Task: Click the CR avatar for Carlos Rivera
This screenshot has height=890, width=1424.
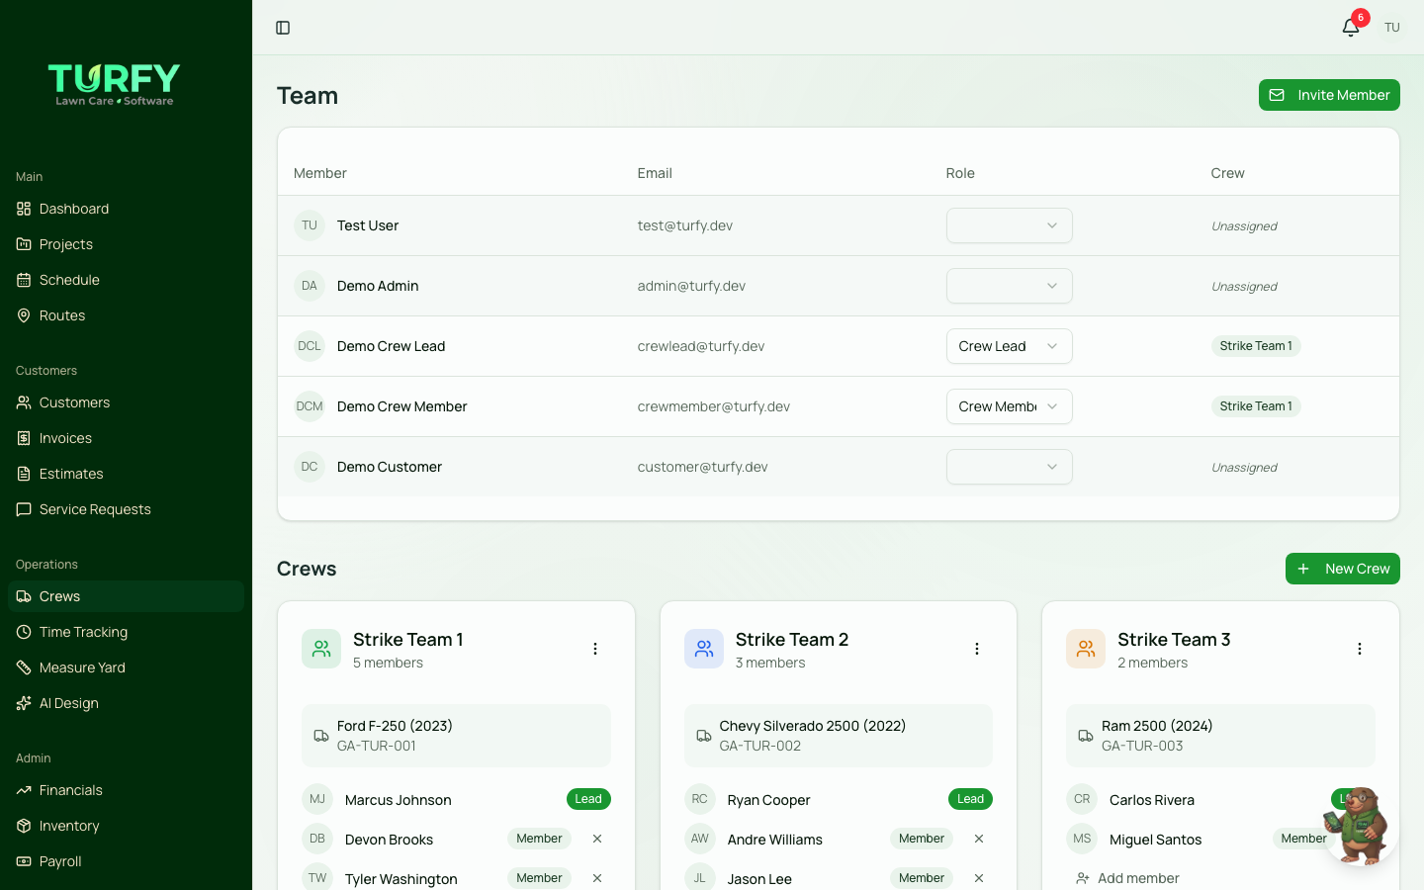Action: click(1082, 799)
